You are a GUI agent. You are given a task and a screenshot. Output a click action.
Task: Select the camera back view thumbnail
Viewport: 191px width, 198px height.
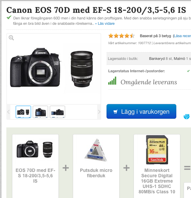40,112
